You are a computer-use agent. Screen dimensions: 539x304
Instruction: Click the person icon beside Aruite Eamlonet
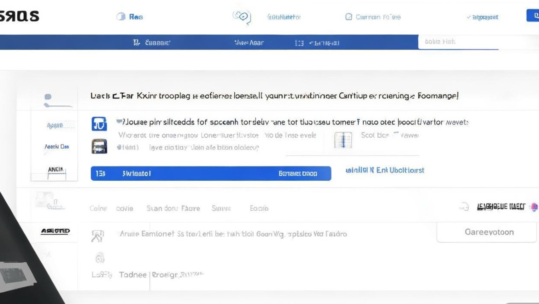(97, 236)
